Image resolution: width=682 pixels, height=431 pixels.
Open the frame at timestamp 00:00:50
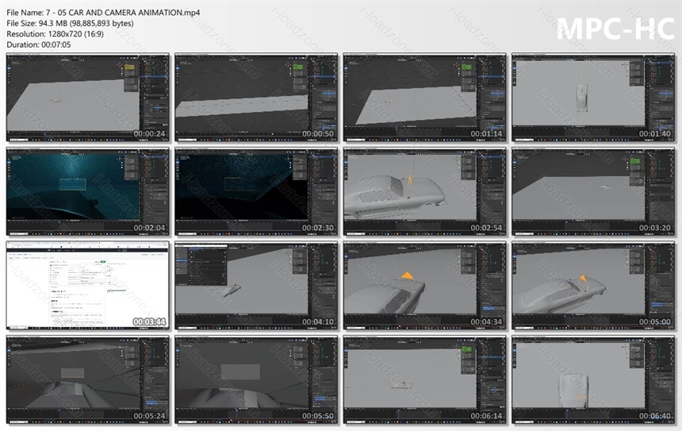pos(256,98)
